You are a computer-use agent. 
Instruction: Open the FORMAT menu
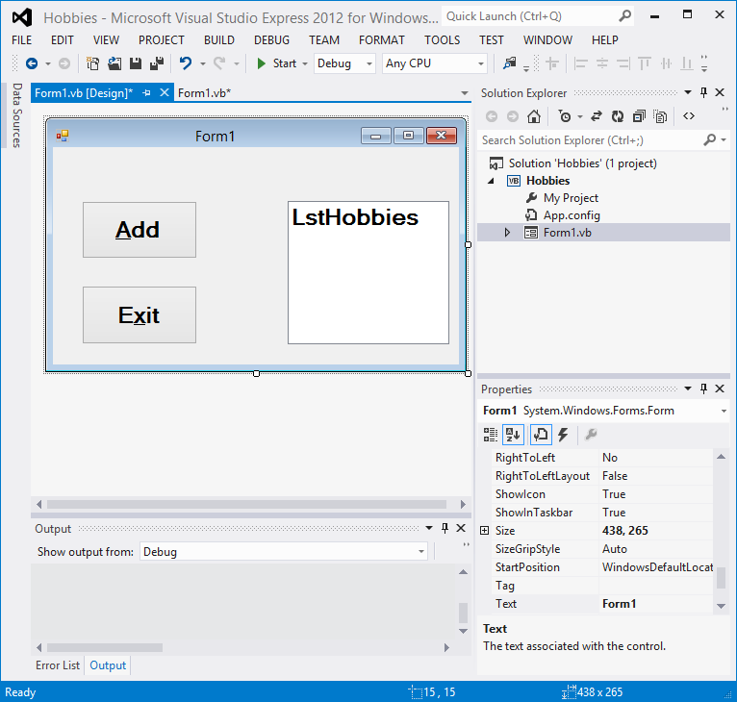(382, 40)
